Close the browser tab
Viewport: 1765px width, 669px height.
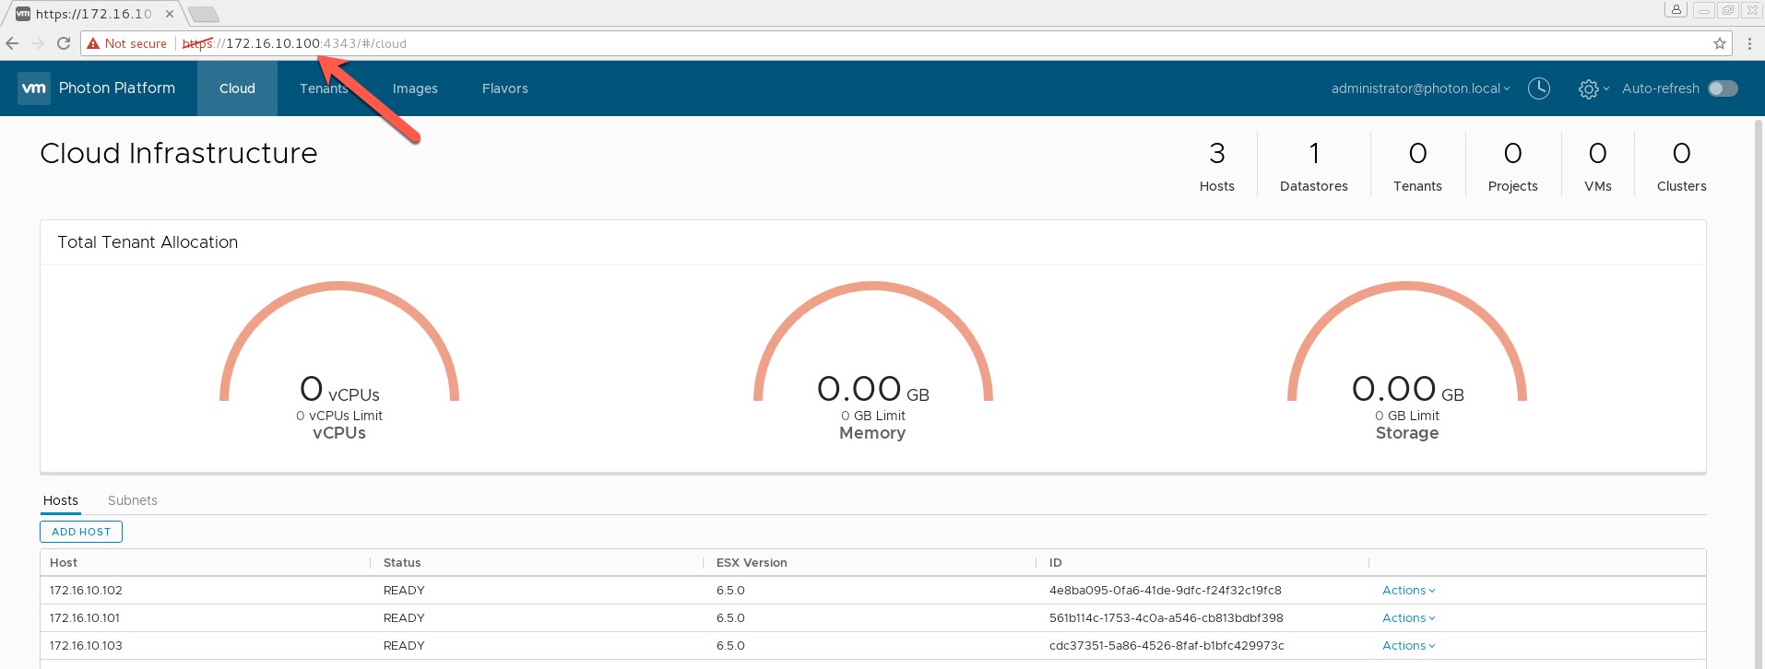point(170,14)
